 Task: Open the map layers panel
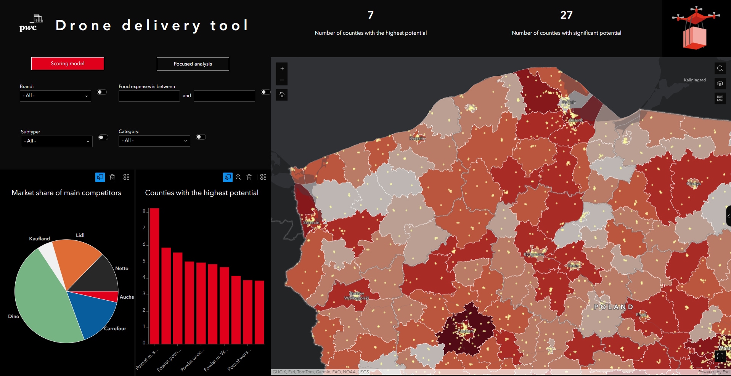720,83
